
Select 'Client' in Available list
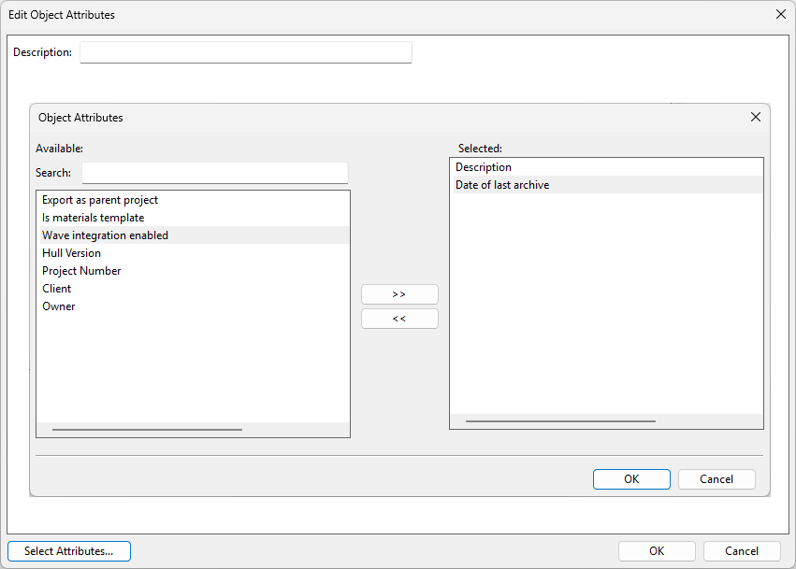point(194,289)
